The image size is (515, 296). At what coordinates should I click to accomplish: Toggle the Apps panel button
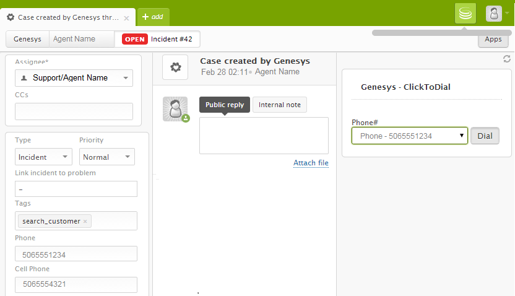[x=493, y=39]
